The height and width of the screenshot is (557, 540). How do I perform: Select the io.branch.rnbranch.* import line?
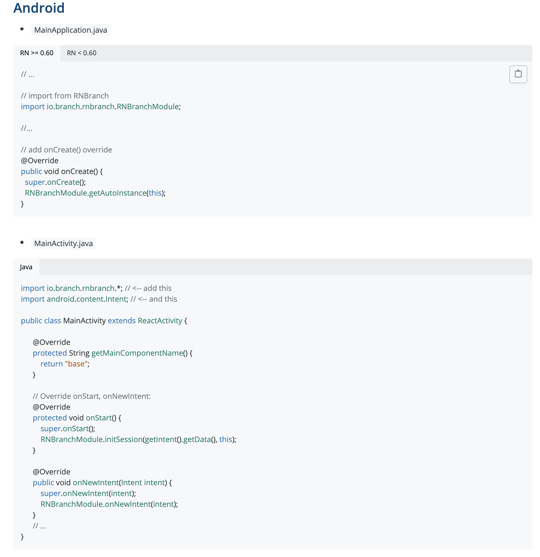(x=71, y=288)
